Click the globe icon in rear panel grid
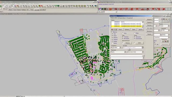 (x=164, y=19)
